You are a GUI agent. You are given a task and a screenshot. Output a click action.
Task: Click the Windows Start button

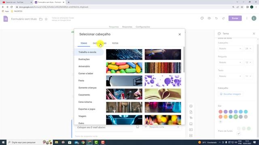tap(3, 142)
